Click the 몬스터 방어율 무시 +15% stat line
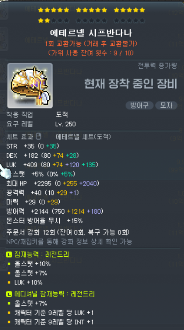184x330 pixels. pos(44,221)
